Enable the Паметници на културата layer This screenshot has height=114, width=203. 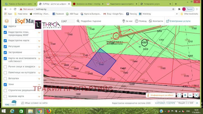coord(5,73)
